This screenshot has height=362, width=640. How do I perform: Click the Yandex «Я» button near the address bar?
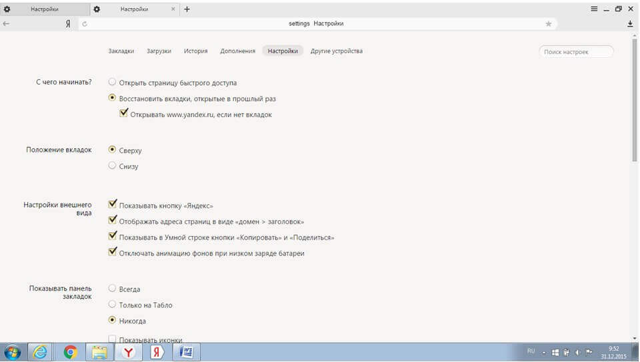[68, 23]
